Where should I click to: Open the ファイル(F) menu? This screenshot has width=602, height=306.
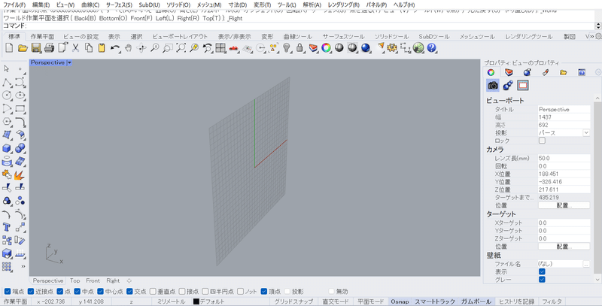tap(14, 5)
